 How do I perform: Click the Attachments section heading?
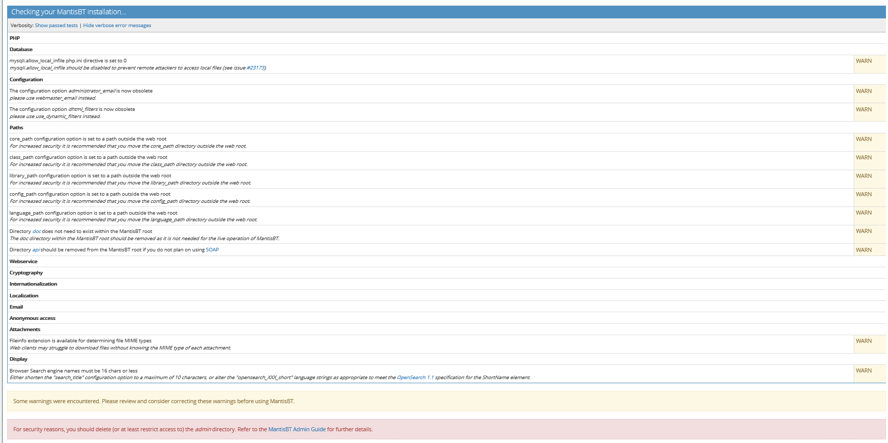pyautogui.click(x=25, y=330)
